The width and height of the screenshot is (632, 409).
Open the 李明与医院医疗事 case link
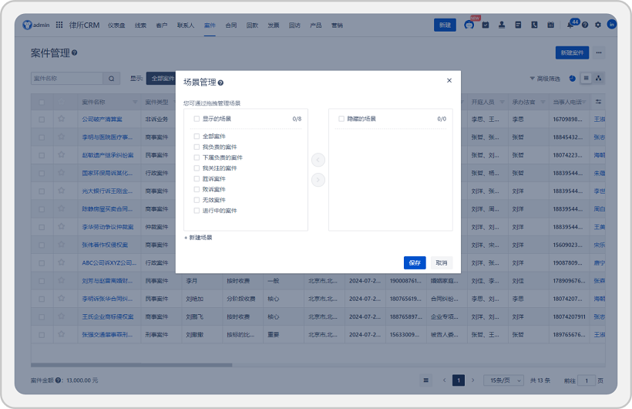point(107,137)
